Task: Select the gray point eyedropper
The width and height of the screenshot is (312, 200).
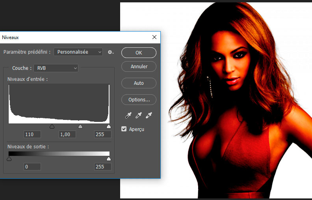Action: tap(139, 116)
